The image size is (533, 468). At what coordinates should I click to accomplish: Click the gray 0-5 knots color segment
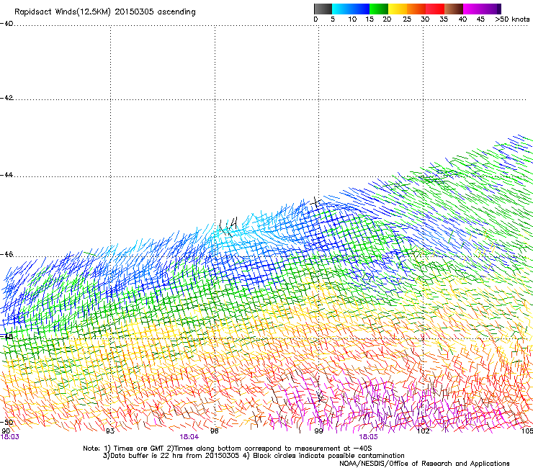(x=323, y=9)
